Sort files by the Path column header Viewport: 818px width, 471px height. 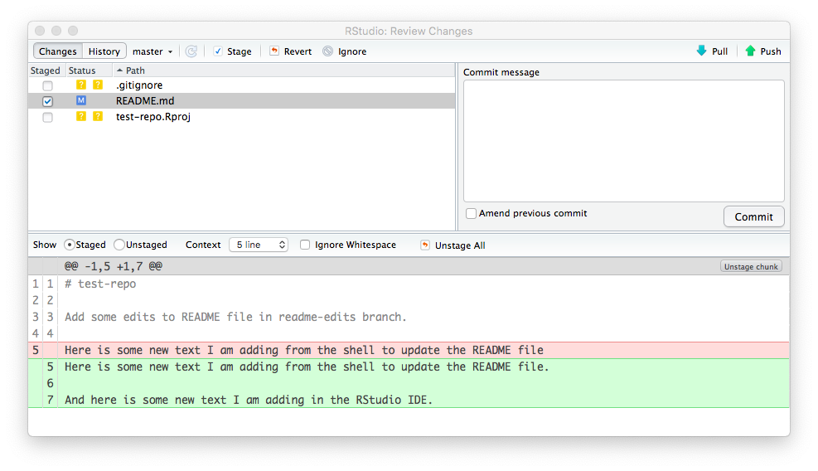(x=135, y=70)
